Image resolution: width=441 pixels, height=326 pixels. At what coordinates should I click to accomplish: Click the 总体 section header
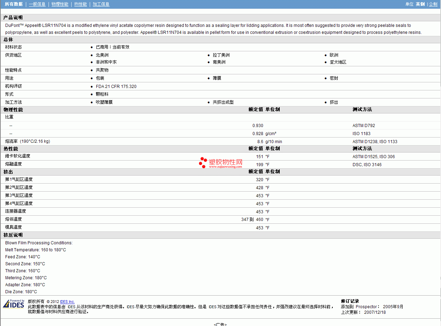[8, 40]
